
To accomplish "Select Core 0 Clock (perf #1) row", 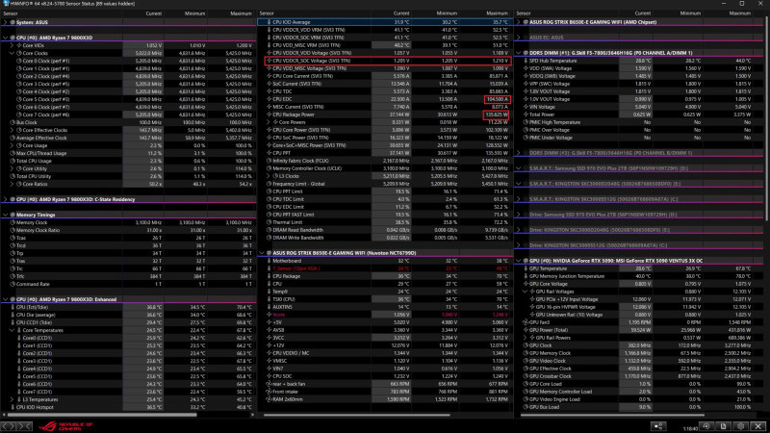I will tap(128, 61).
